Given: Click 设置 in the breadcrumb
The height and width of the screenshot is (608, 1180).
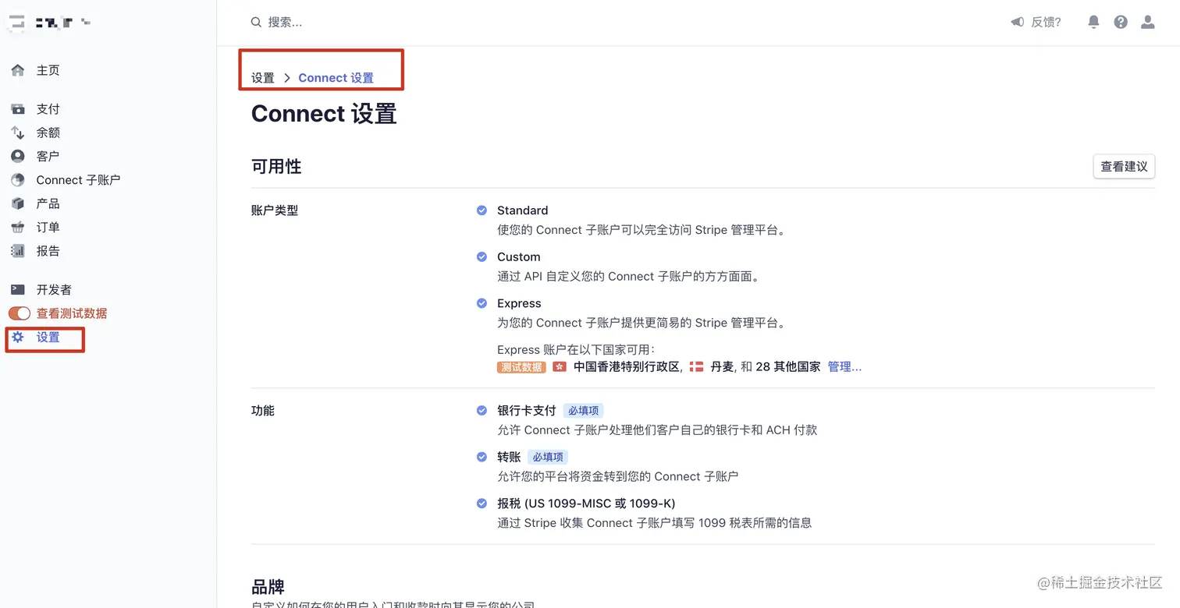Looking at the screenshot, I should point(263,78).
